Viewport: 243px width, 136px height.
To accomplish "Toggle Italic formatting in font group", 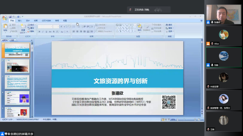I will (43, 32).
